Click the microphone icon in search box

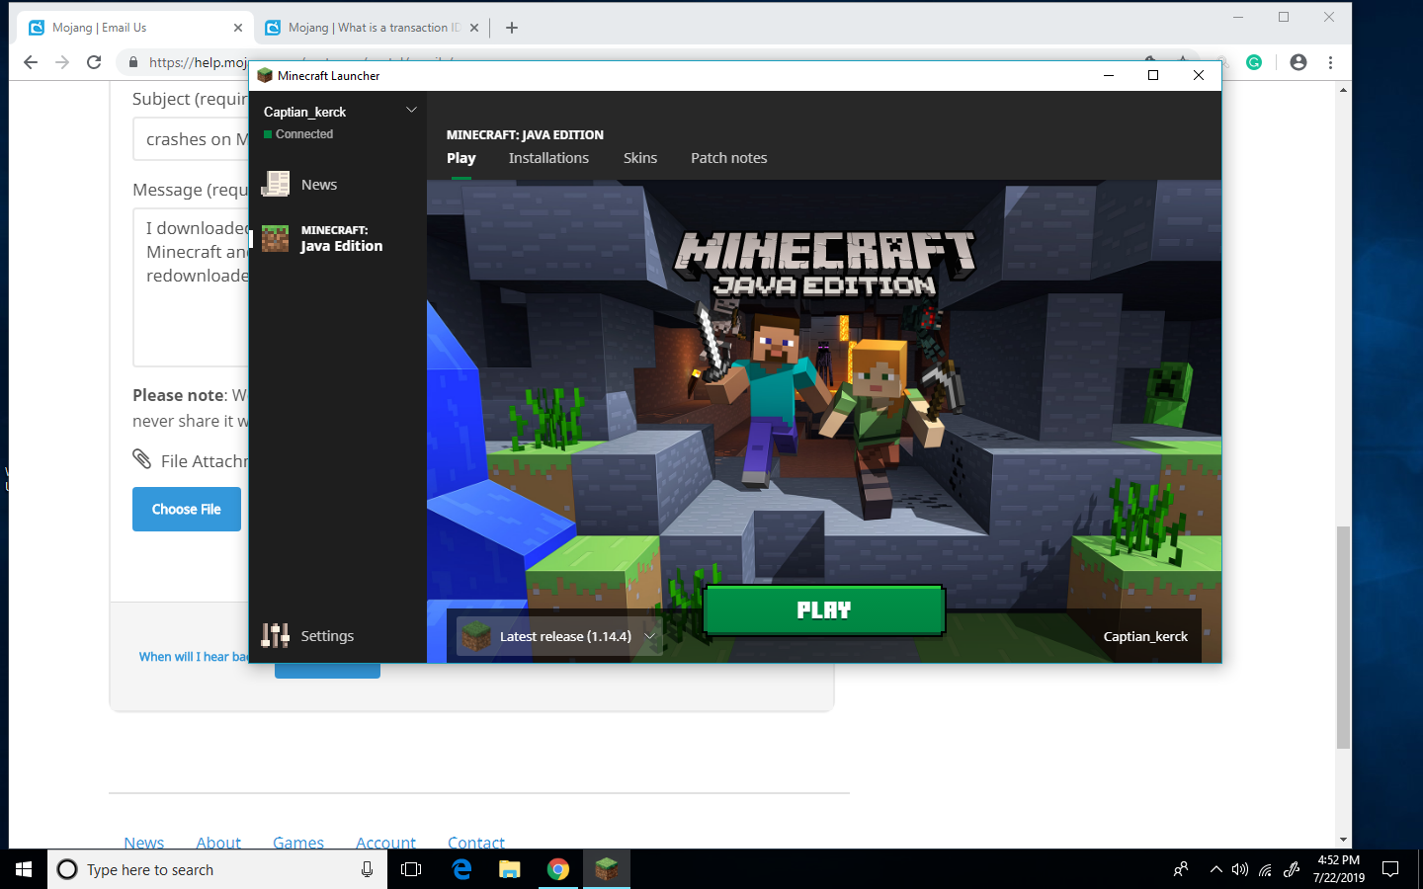[367, 869]
